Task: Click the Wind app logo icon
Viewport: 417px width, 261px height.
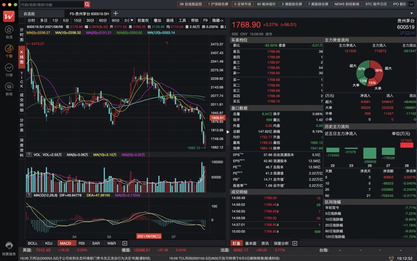Action: tap(9, 17)
